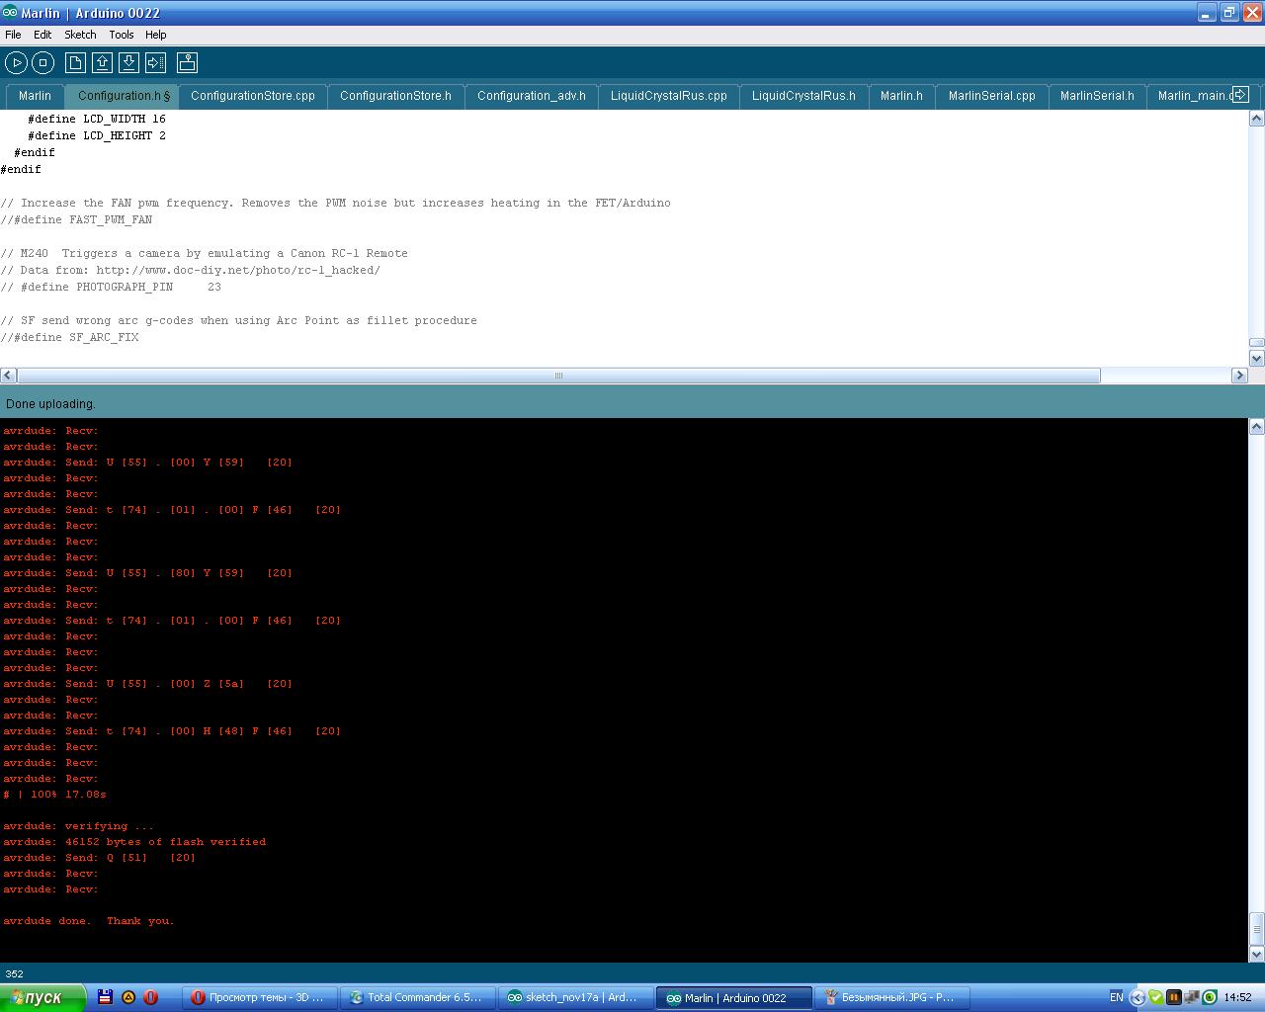Open the Tools menu

pos(121,35)
